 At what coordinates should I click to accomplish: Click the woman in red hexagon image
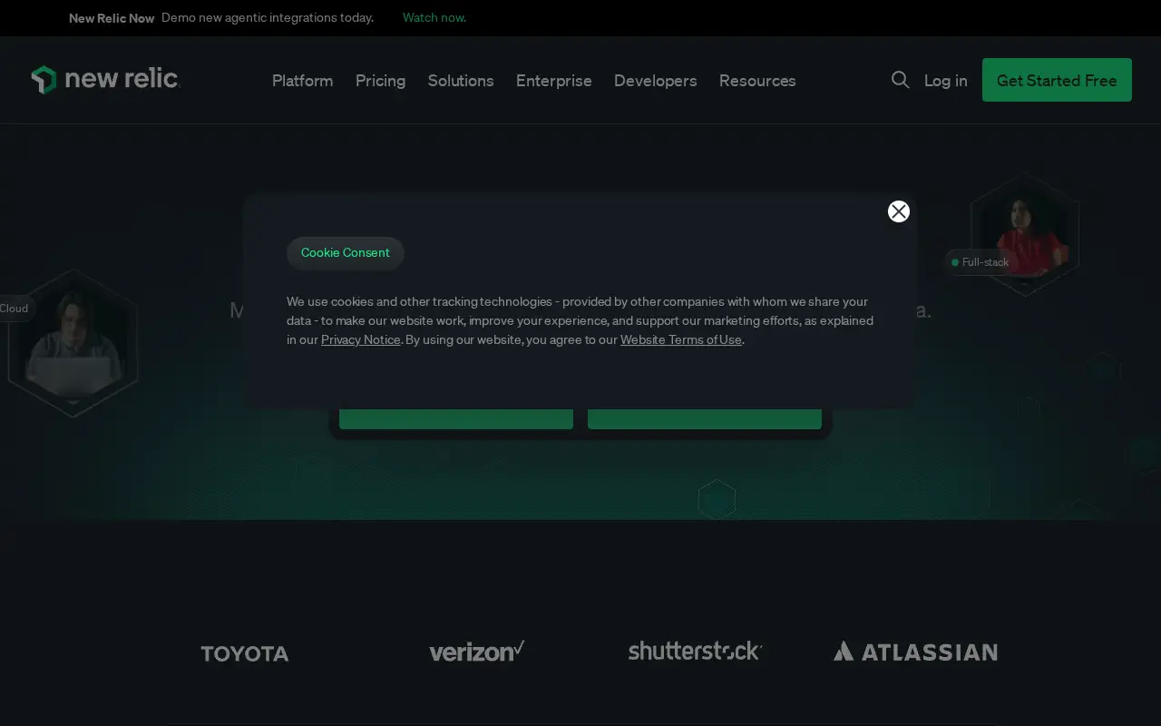(1025, 234)
